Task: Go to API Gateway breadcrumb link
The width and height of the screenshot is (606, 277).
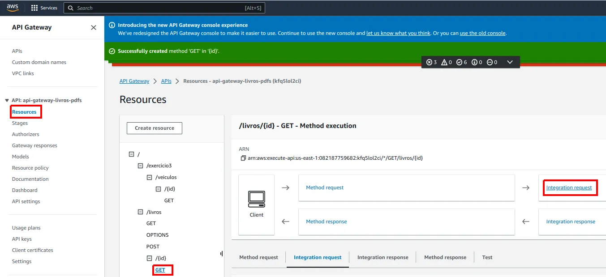Action: 134,81
